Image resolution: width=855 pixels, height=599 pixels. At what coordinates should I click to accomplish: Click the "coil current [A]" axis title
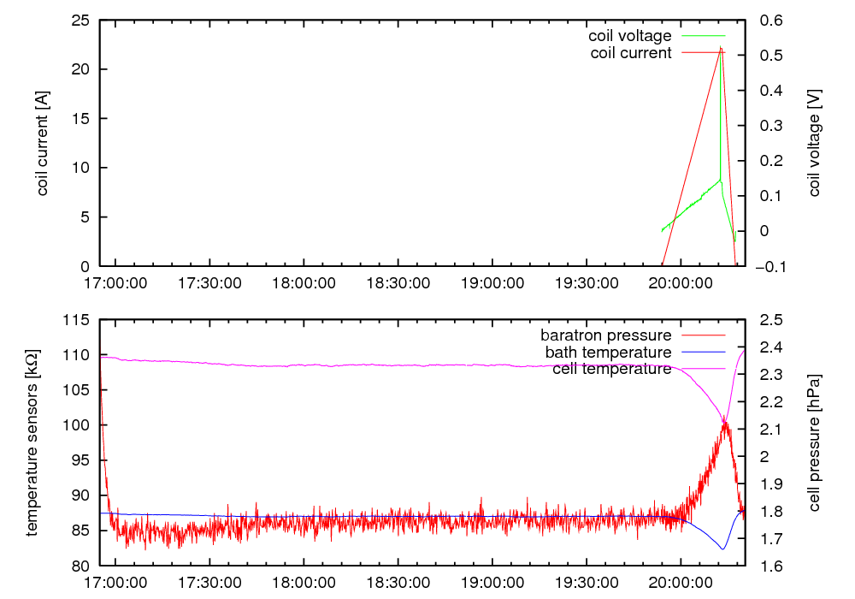tap(43, 143)
